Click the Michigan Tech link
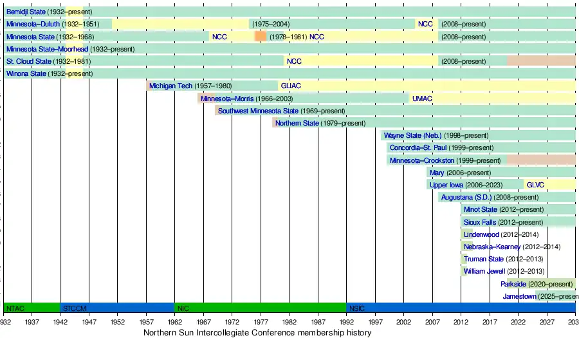 tap(170, 86)
